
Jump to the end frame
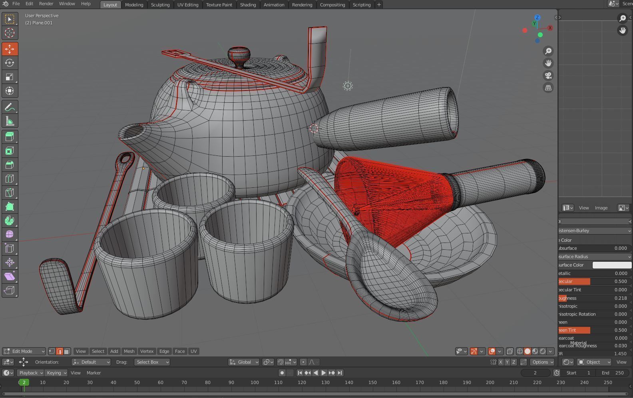(x=340, y=373)
